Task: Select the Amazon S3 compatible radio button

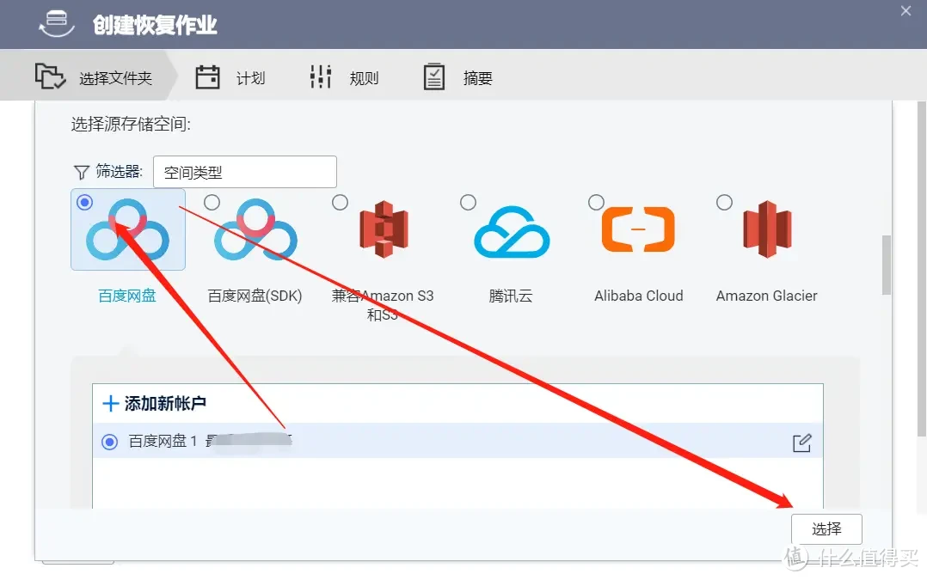Action: (x=340, y=203)
